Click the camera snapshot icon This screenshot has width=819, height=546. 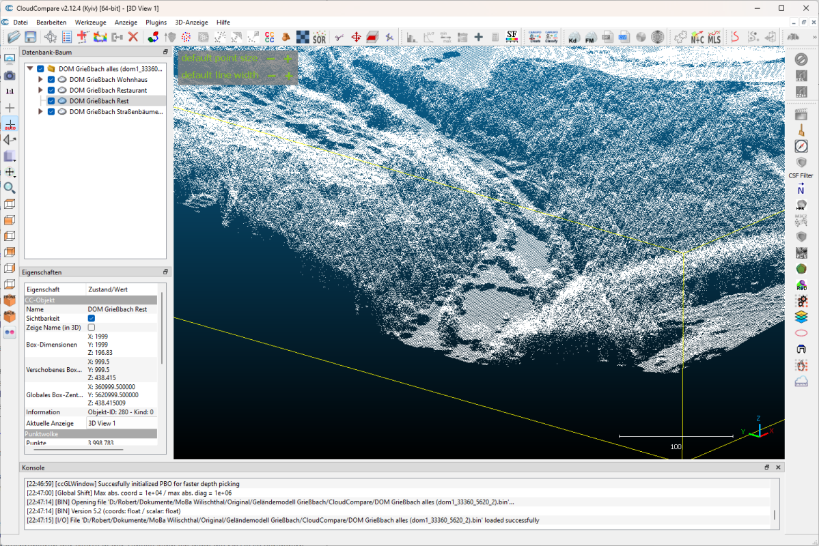pyautogui.click(x=10, y=75)
